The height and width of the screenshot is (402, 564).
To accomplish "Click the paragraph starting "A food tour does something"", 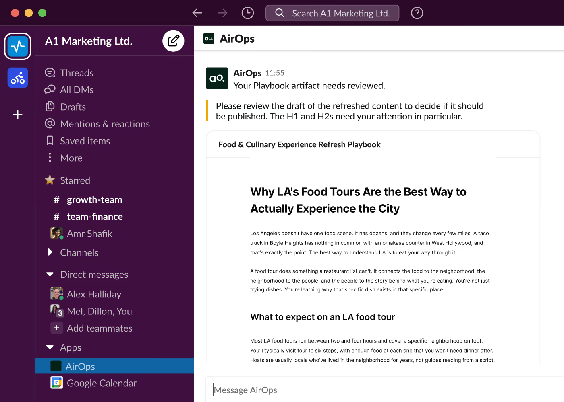I will click(x=370, y=280).
